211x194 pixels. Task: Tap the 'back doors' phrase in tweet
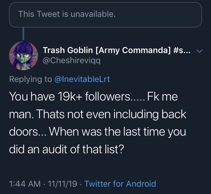98,123
